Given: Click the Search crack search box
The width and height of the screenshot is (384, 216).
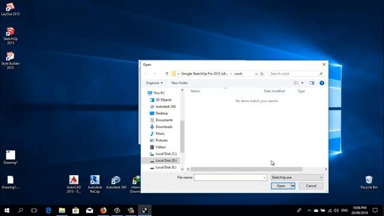Looking at the screenshot, I should 296,73.
